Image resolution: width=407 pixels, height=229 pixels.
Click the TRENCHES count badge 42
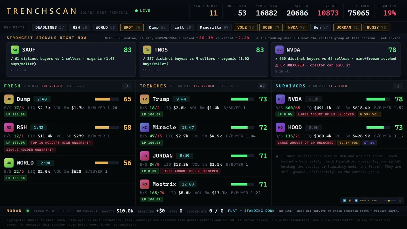point(262,86)
